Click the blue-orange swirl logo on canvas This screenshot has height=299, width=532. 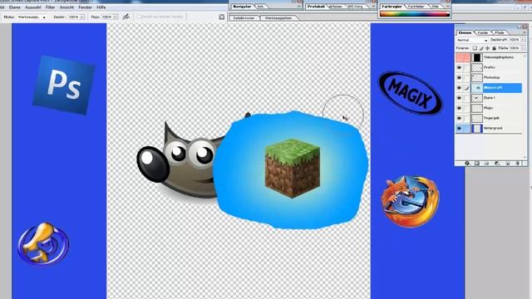coord(43,243)
